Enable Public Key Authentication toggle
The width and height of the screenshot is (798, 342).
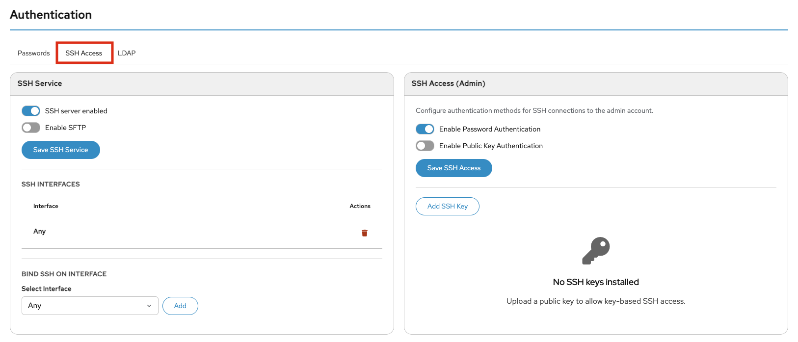pos(425,146)
